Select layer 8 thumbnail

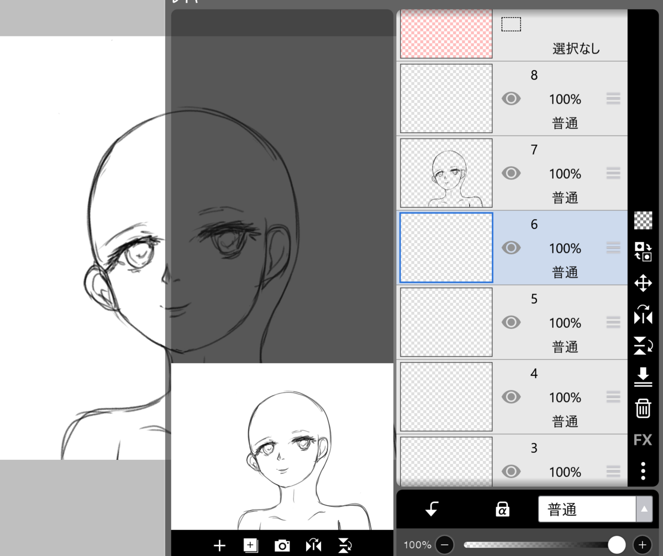tap(446, 98)
